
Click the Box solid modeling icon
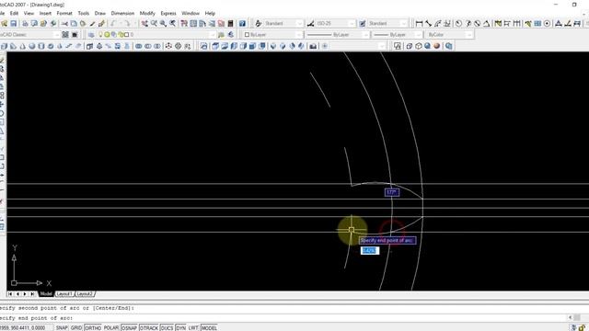[4, 46]
